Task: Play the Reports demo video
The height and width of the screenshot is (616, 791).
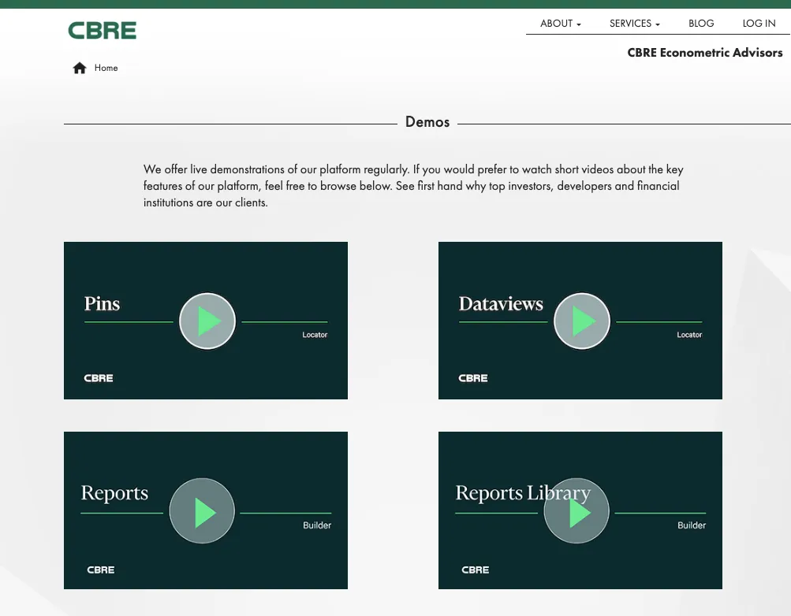Action: coord(202,510)
